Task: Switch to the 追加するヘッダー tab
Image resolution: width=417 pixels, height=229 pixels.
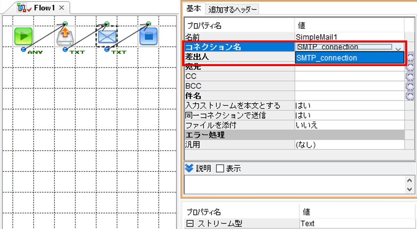Action: (x=232, y=9)
